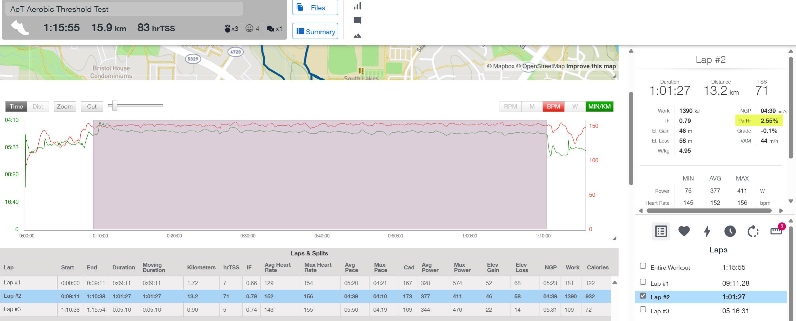Click the Lap #2 side panel entry
Screen dimensions: 796x321
[711, 297]
